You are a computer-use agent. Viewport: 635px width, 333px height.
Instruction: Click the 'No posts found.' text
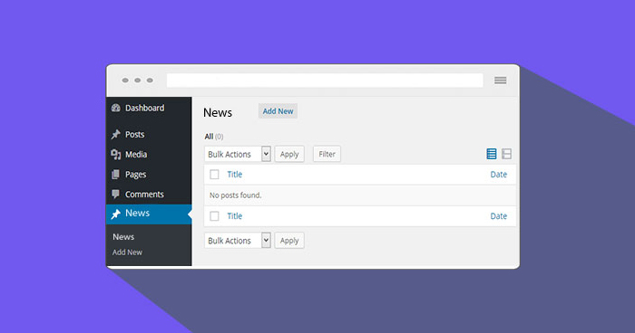tap(235, 195)
